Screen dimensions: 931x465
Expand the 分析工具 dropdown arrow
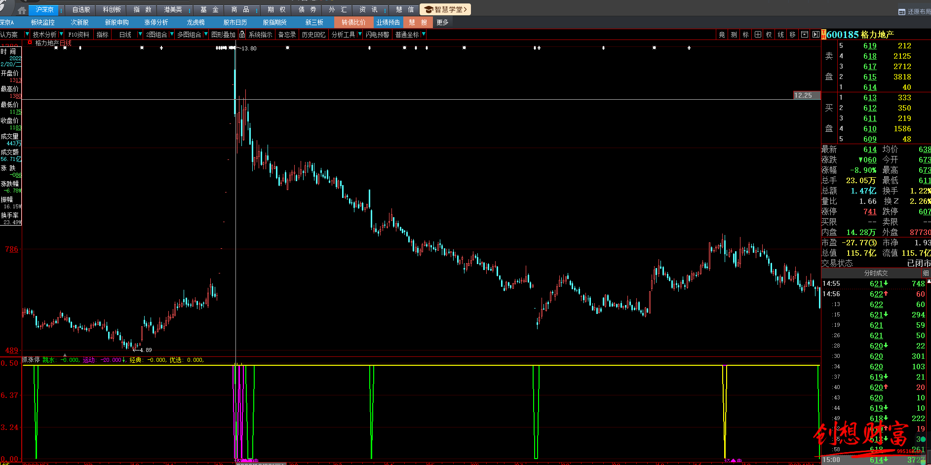[360, 35]
